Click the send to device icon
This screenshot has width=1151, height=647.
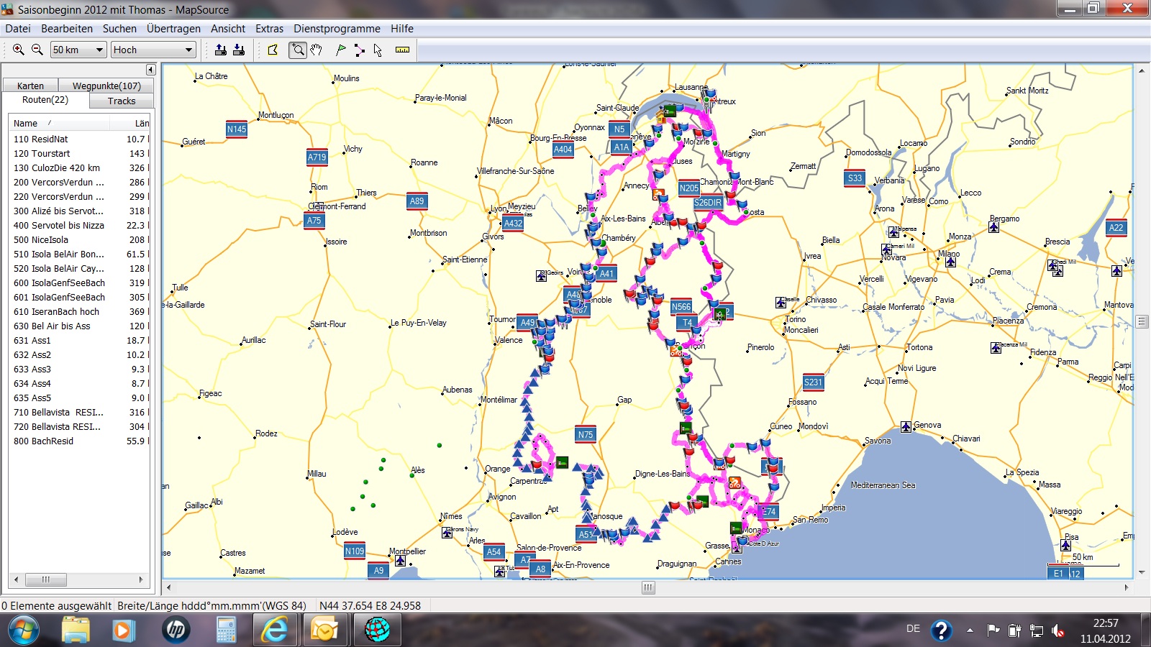coord(221,50)
